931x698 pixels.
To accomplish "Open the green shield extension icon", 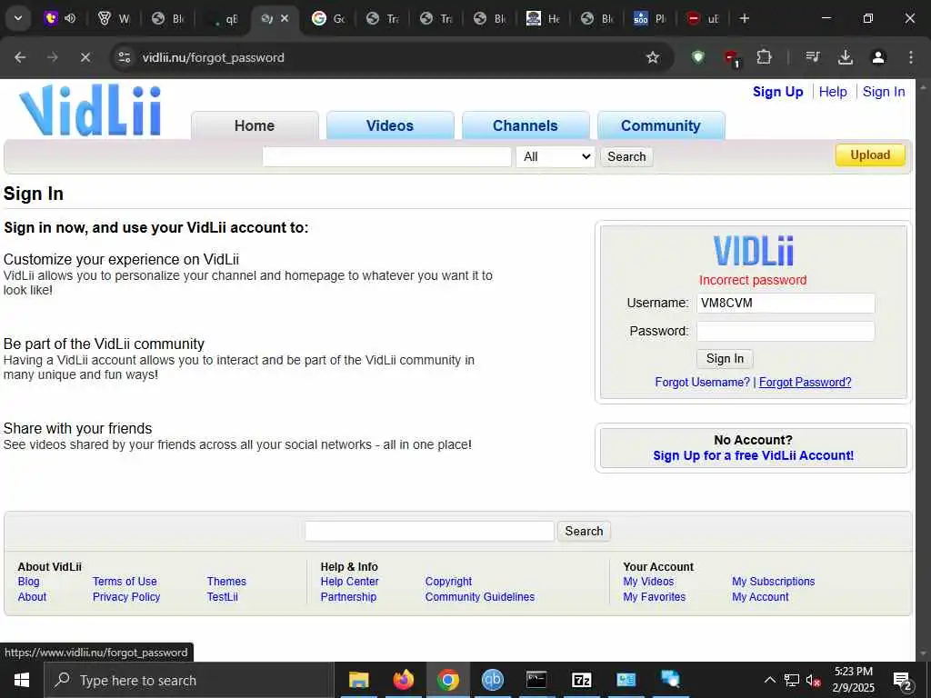I will (698, 57).
